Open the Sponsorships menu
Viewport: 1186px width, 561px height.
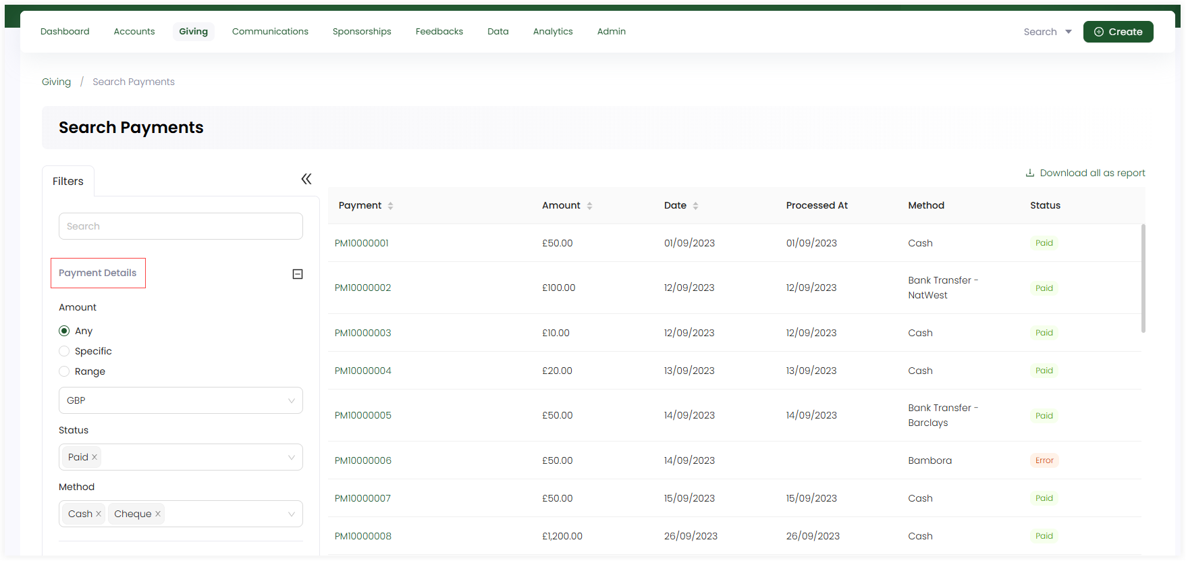coord(362,32)
